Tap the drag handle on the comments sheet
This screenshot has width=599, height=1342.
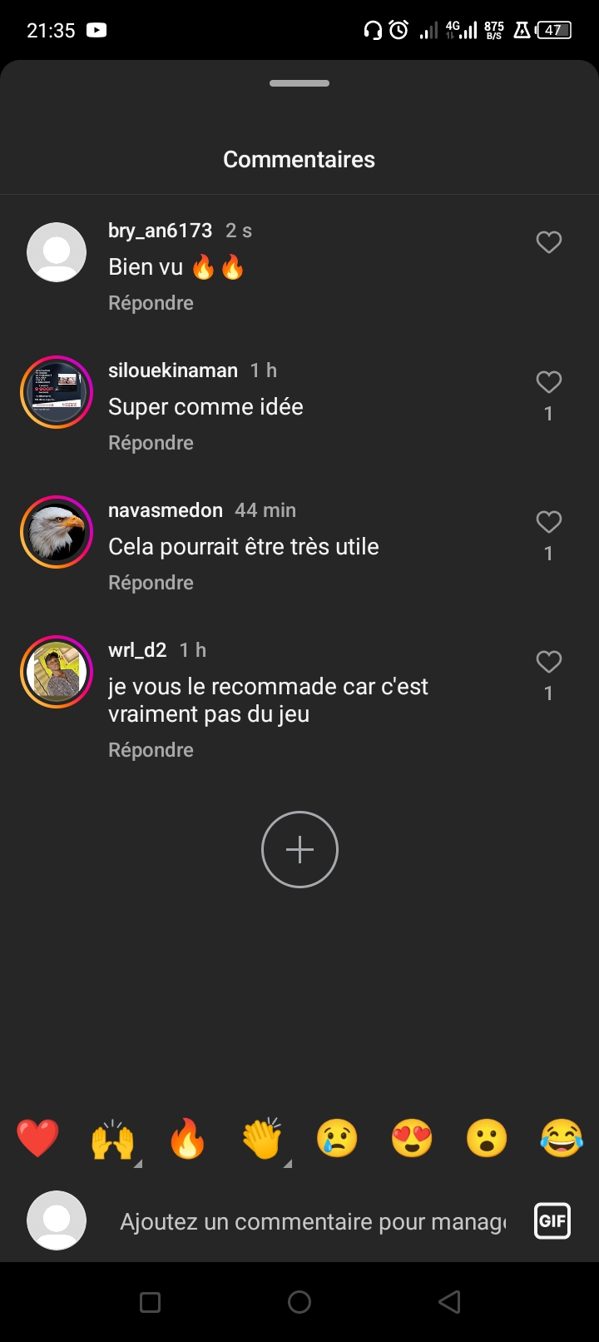click(x=299, y=83)
